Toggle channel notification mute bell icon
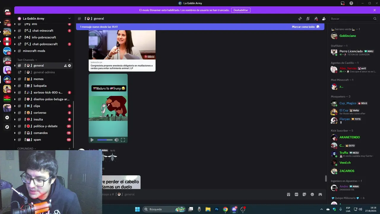 (308, 18)
